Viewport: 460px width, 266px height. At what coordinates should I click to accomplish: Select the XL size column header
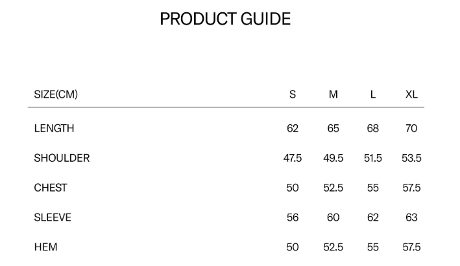point(411,94)
